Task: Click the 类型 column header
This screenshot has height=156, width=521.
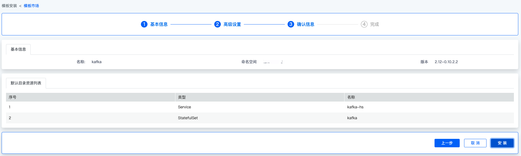Action: 182,97
